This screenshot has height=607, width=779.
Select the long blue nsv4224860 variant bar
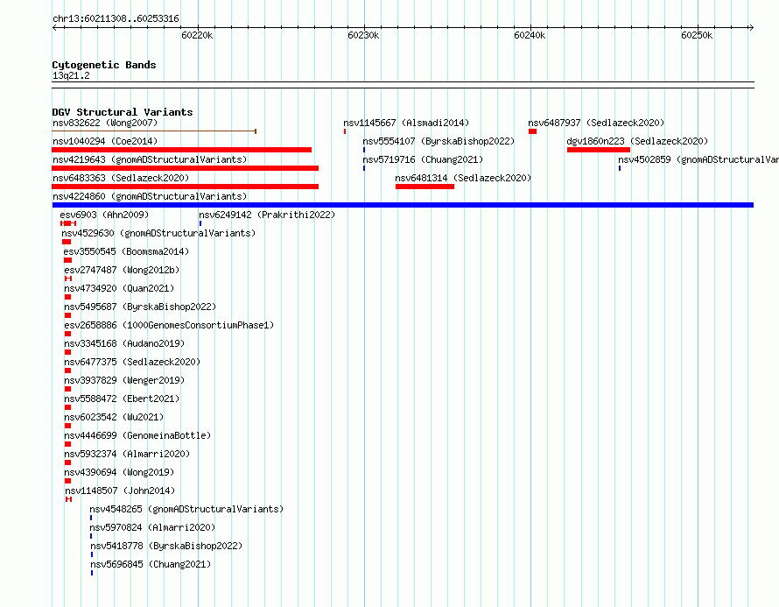click(403, 205)
